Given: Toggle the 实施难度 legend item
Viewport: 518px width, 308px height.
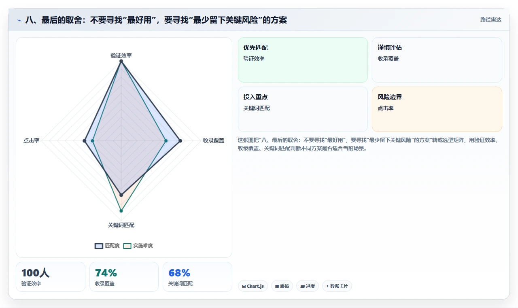Looking at the screenshot, I should [x=138, y=246].
